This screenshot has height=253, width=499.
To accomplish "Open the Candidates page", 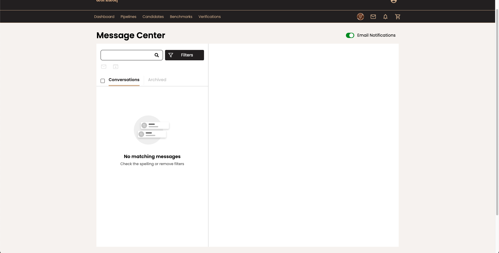I will coord(153,17).
